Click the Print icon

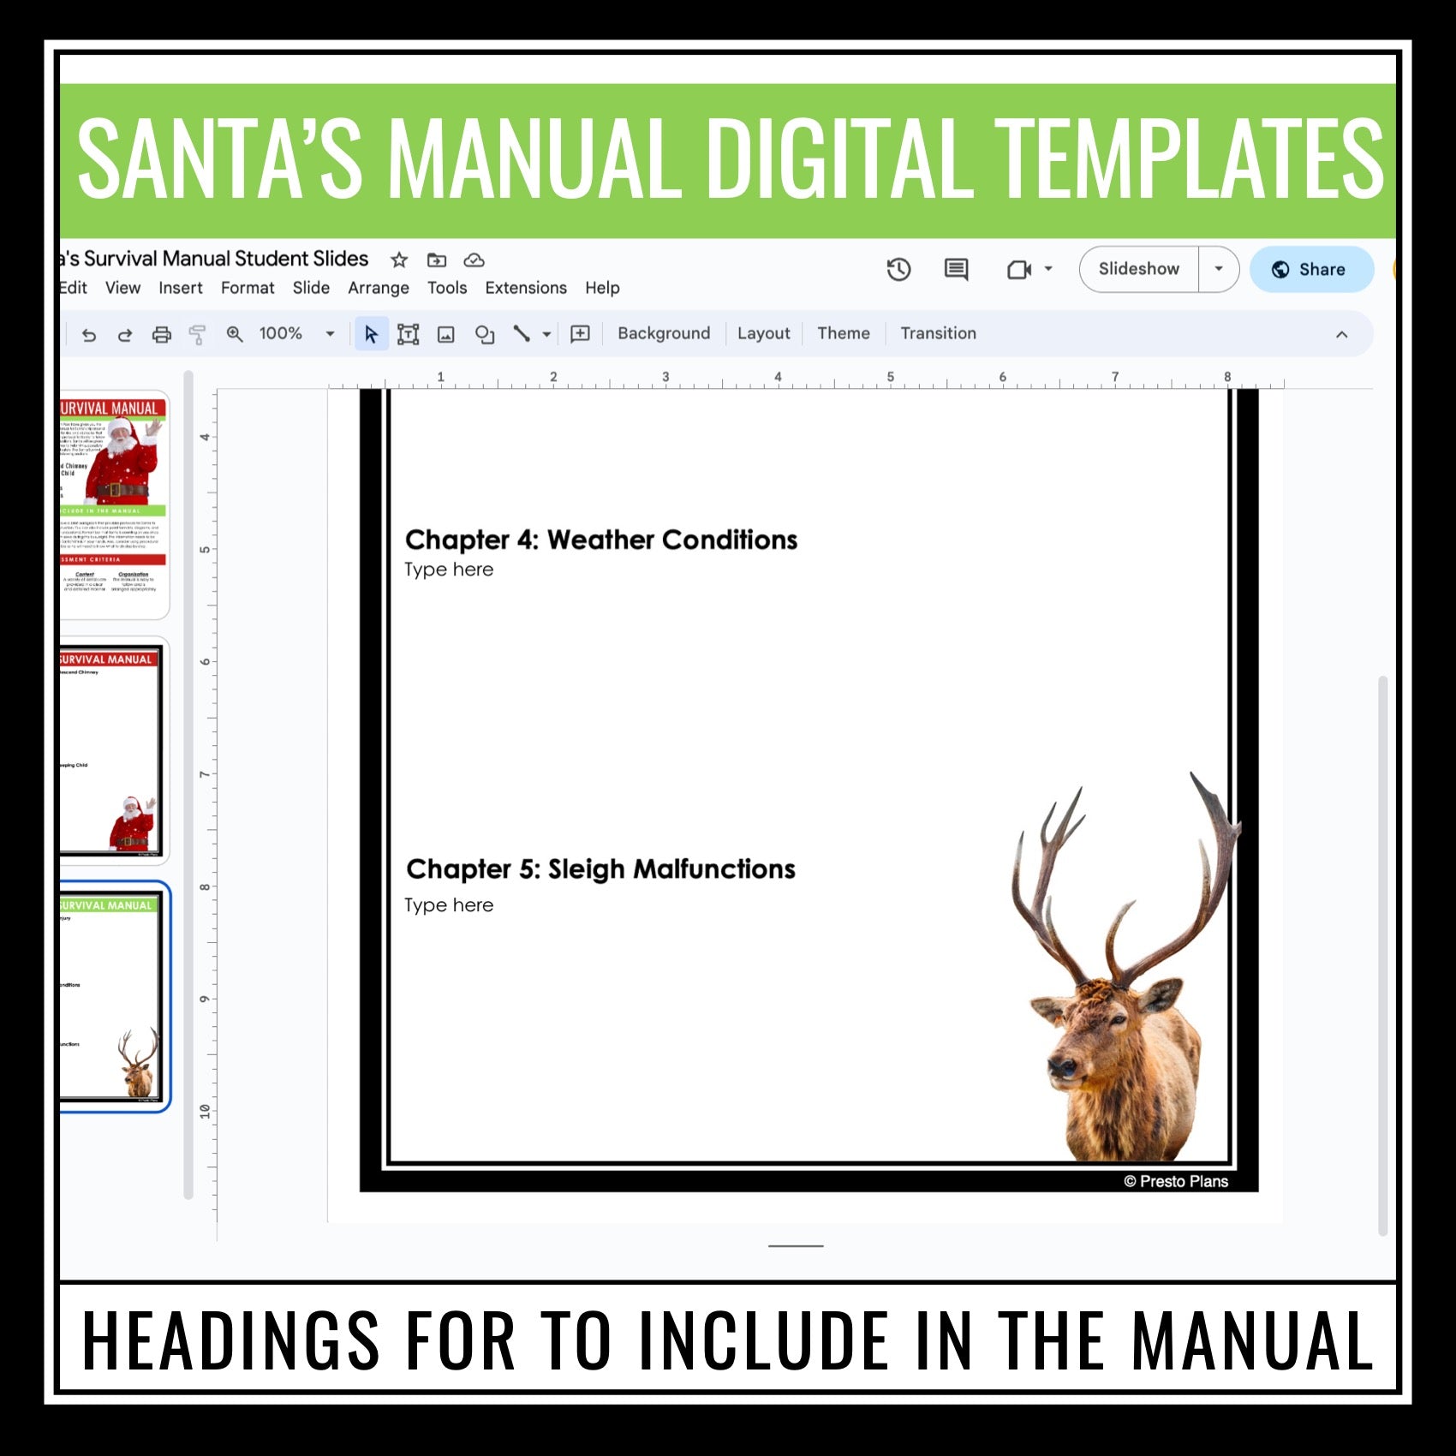[161, 334]
